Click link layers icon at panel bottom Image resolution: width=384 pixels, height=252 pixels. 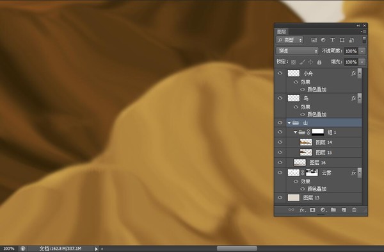[291, 210]
